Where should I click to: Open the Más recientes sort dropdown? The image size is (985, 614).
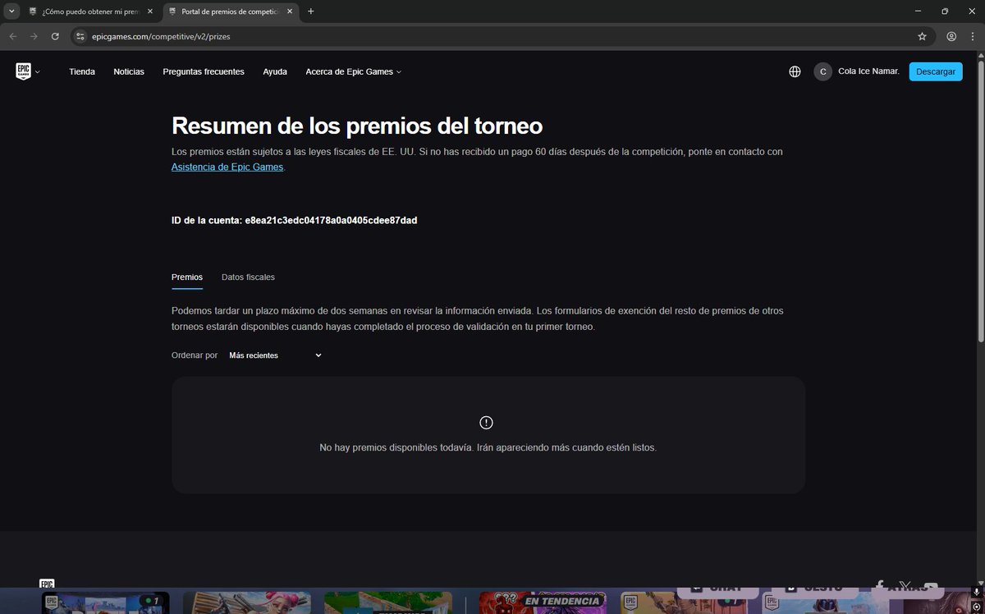tap(275, 355)
